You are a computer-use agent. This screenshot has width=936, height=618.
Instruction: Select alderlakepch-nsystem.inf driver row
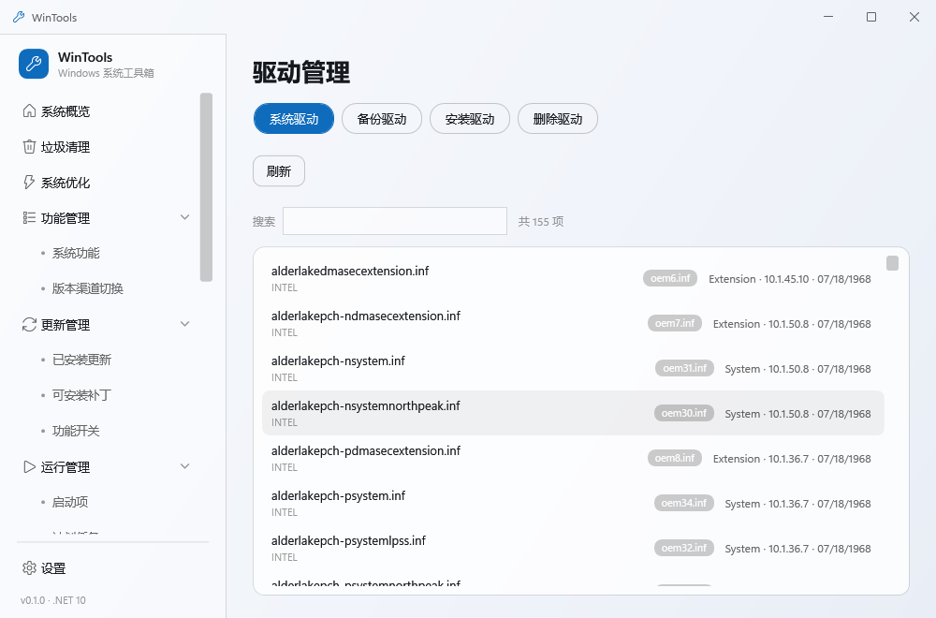(573, 368)
